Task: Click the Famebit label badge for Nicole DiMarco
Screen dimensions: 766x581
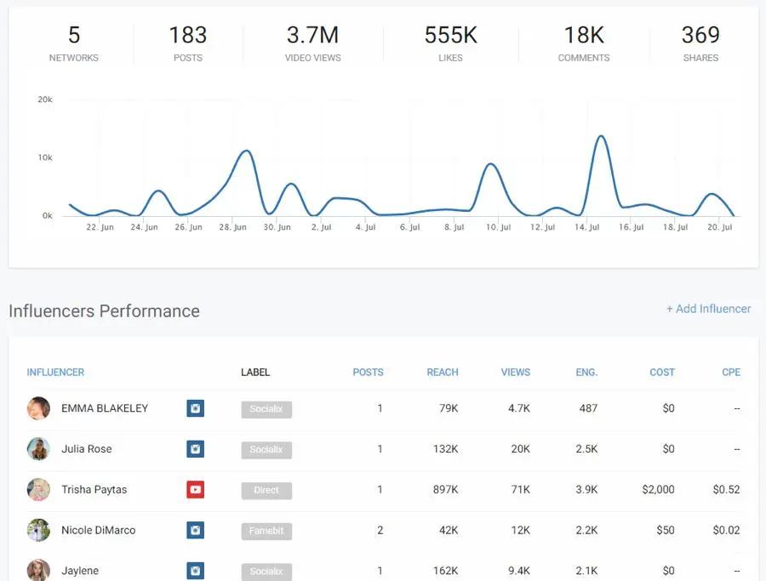Action: pyautogui.click(x=266, y=530)
